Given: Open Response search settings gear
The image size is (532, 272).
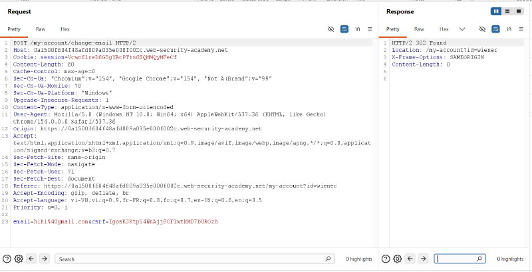Looking at the screenshot, I should coord(397,259).
